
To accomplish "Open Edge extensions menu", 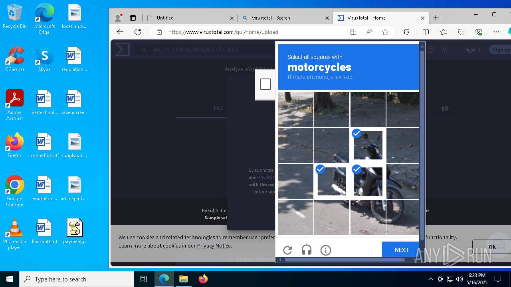I will pos(406,32).
